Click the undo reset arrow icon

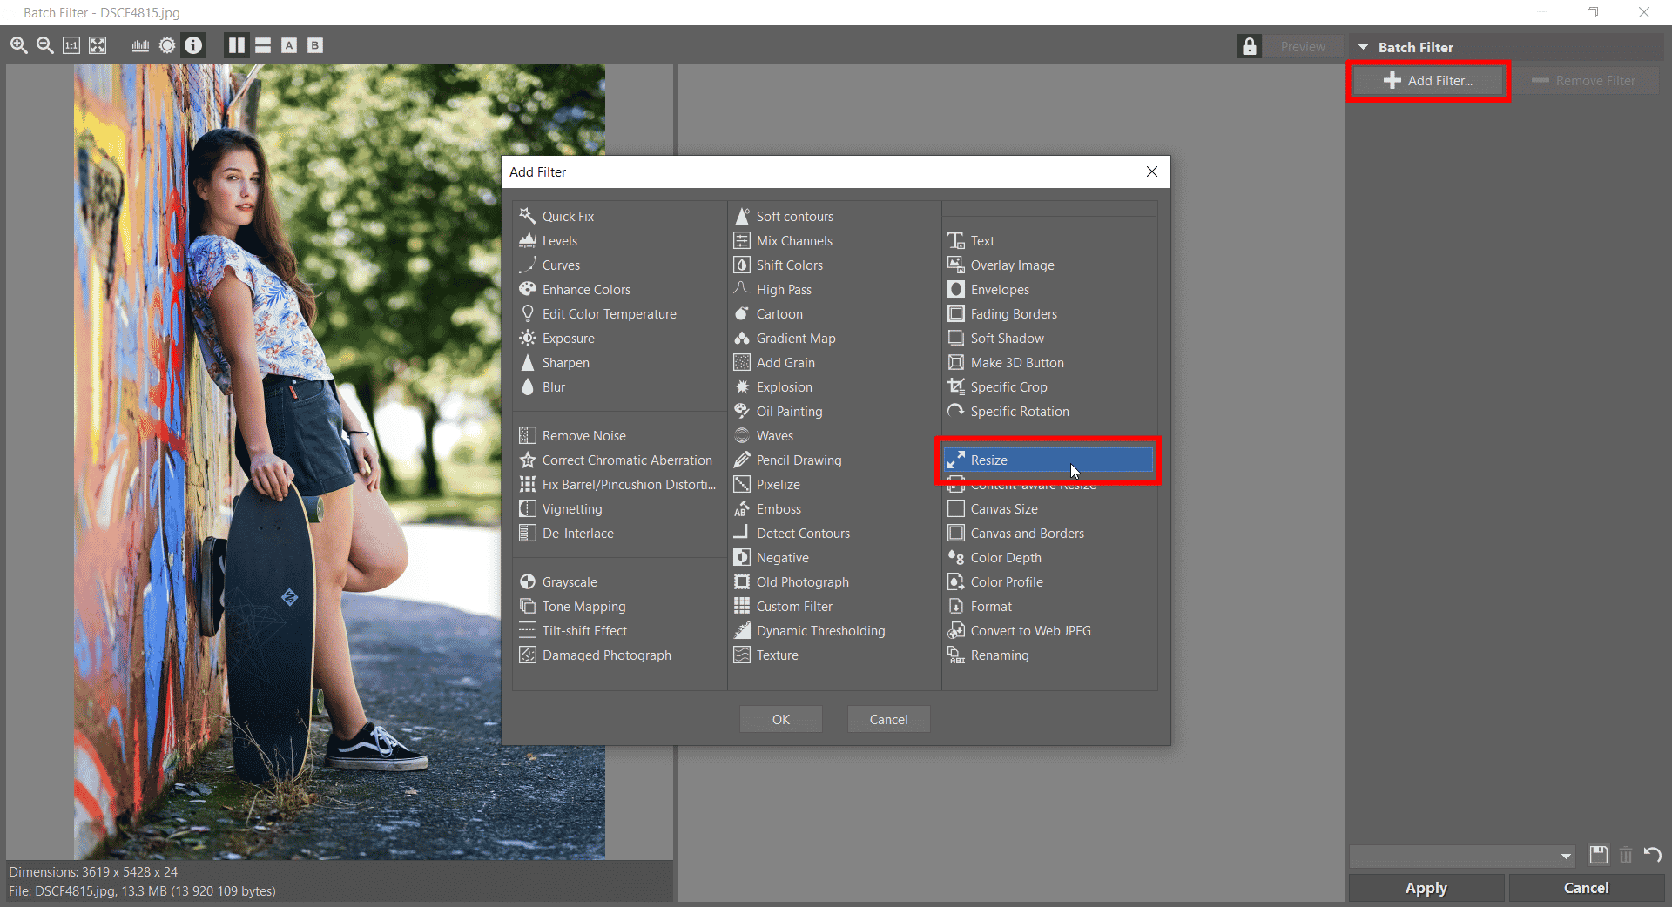(x=1652, y=855)
